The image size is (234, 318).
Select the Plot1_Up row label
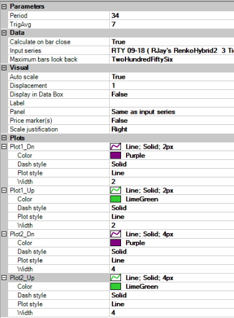22,191
